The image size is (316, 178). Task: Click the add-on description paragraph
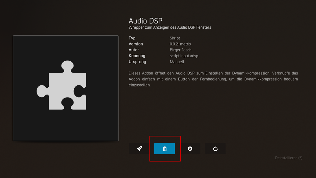(213, 79)
